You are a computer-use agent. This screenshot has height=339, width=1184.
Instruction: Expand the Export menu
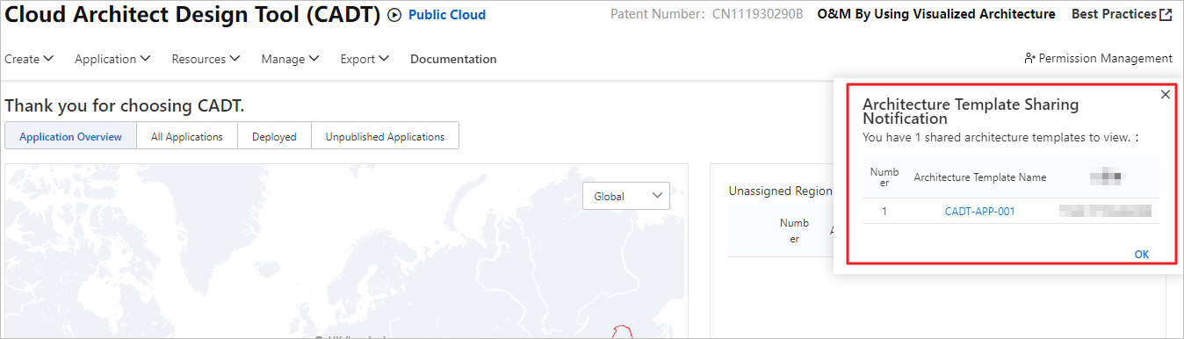(x=365, y=59)
